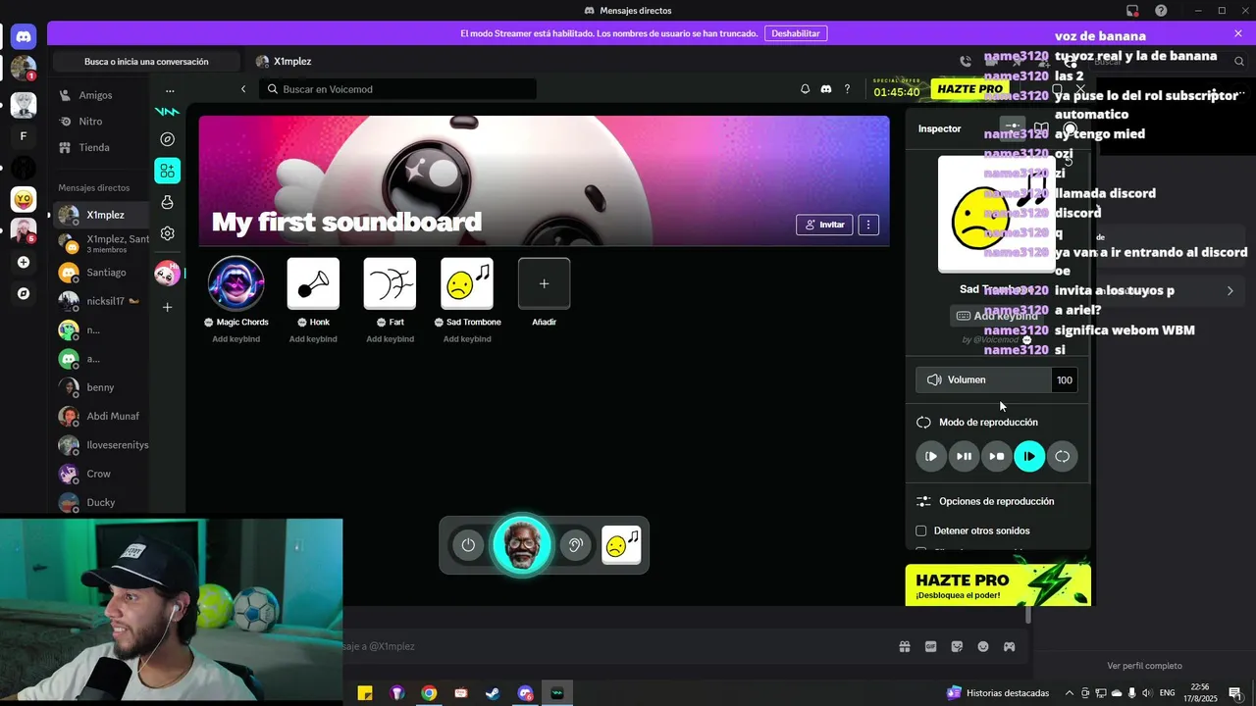The image size is (1256, 706).
Task: Toggle hear myself ear button
Action: click(x=575, y=545)
